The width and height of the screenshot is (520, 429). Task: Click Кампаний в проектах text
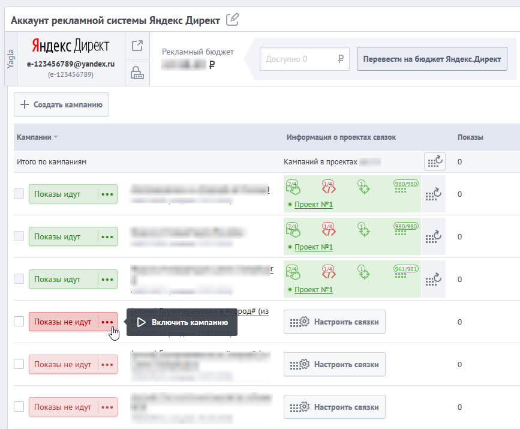pos(320,161)
